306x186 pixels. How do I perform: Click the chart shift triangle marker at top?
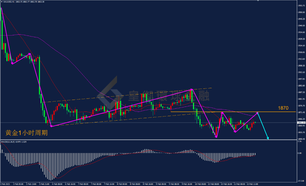pyautogui.click(x=258, y=1)
